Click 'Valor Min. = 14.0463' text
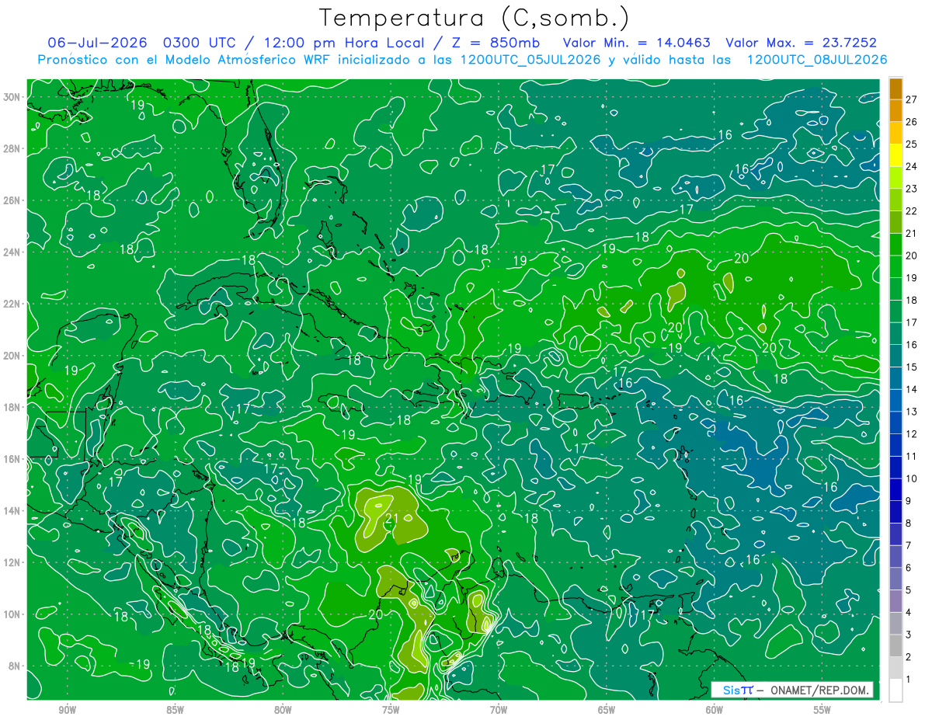Viewport: 932px width, 720px height. [636, 42]
